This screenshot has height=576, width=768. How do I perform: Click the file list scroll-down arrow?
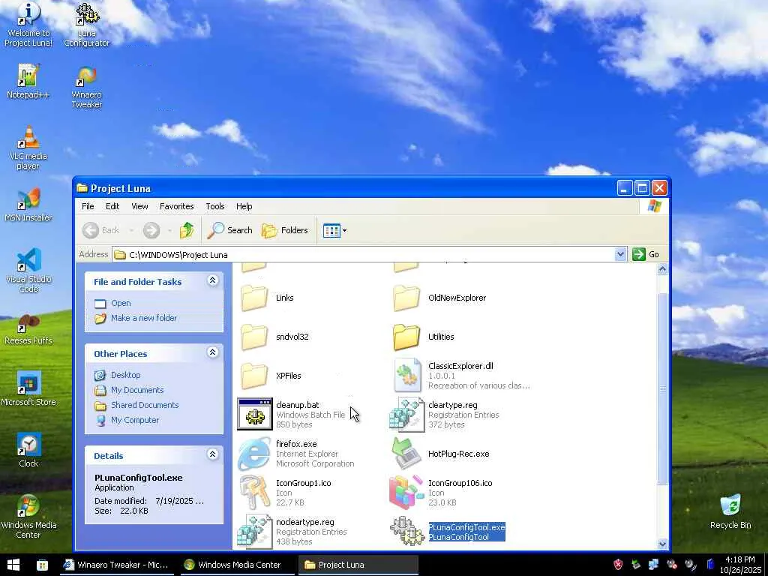[662, 544]
